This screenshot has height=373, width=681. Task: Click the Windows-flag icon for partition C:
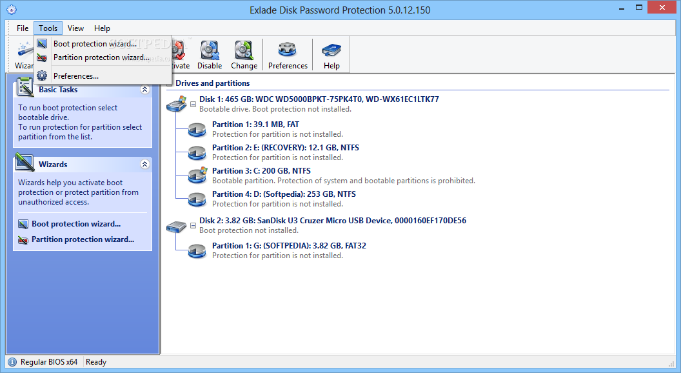pos(197,175)
